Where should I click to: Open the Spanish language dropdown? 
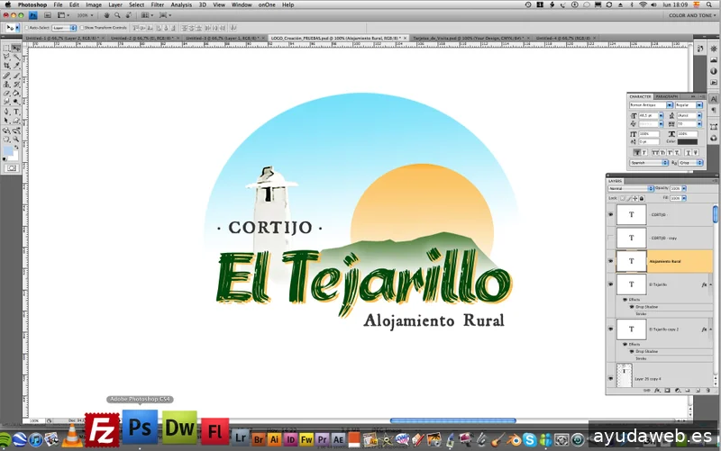[648, 163]
